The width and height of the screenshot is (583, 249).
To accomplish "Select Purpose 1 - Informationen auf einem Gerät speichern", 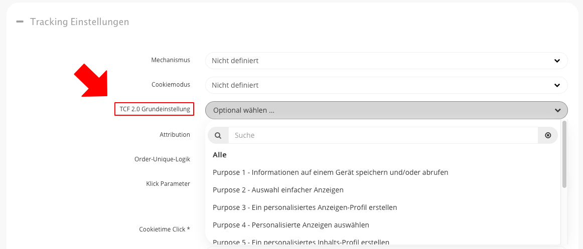I will click(x=330, y=172).
